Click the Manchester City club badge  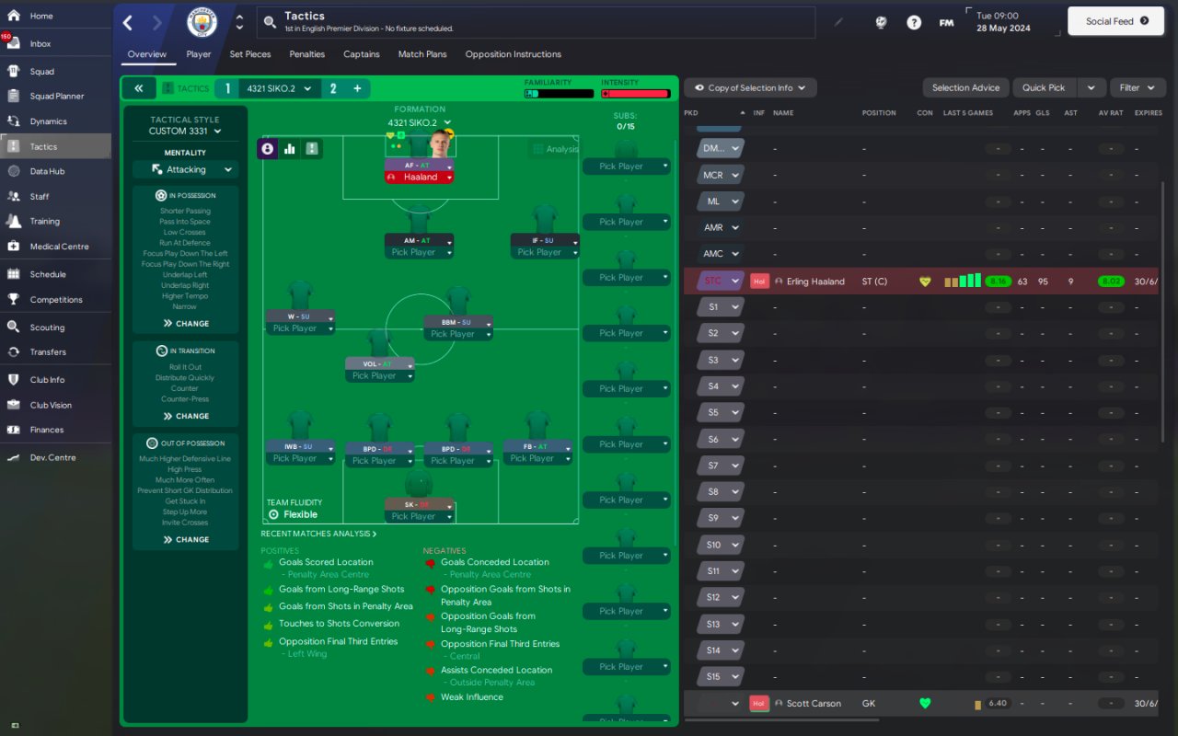click(x=202, y=22)
